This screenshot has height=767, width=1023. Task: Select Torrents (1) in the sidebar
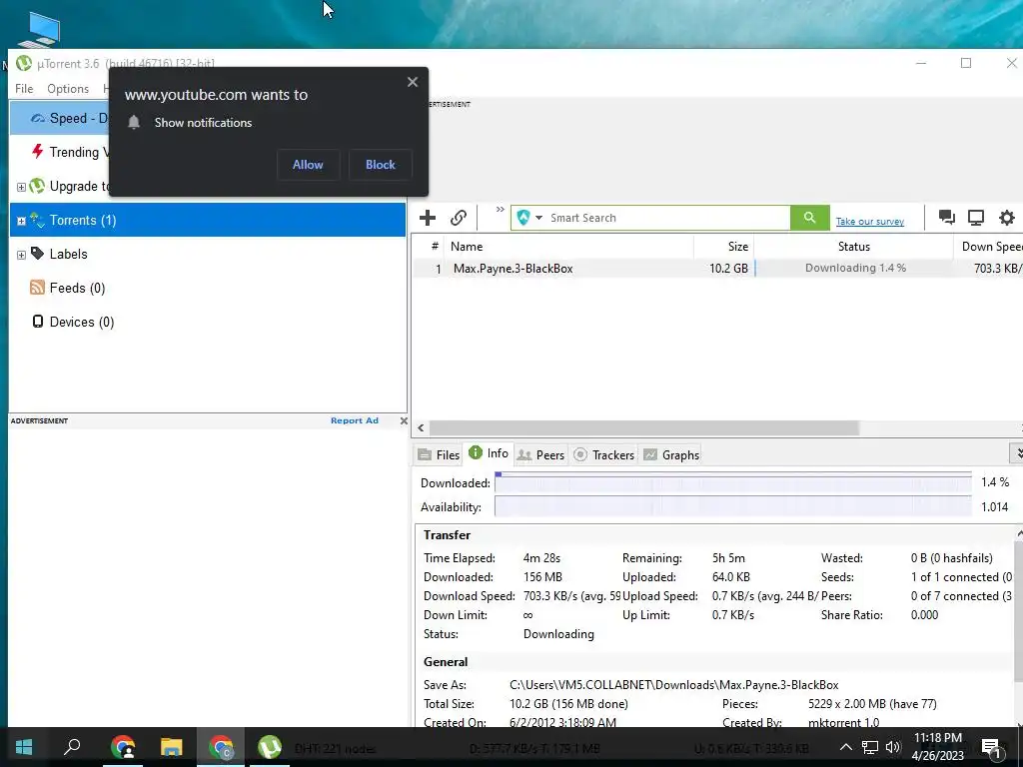point(208,220)
